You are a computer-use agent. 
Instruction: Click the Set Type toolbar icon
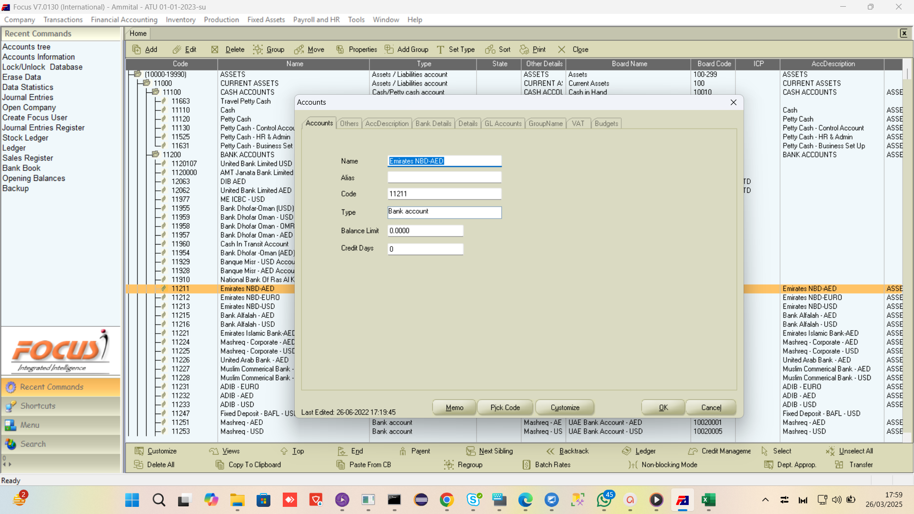(x=441, y=49)
